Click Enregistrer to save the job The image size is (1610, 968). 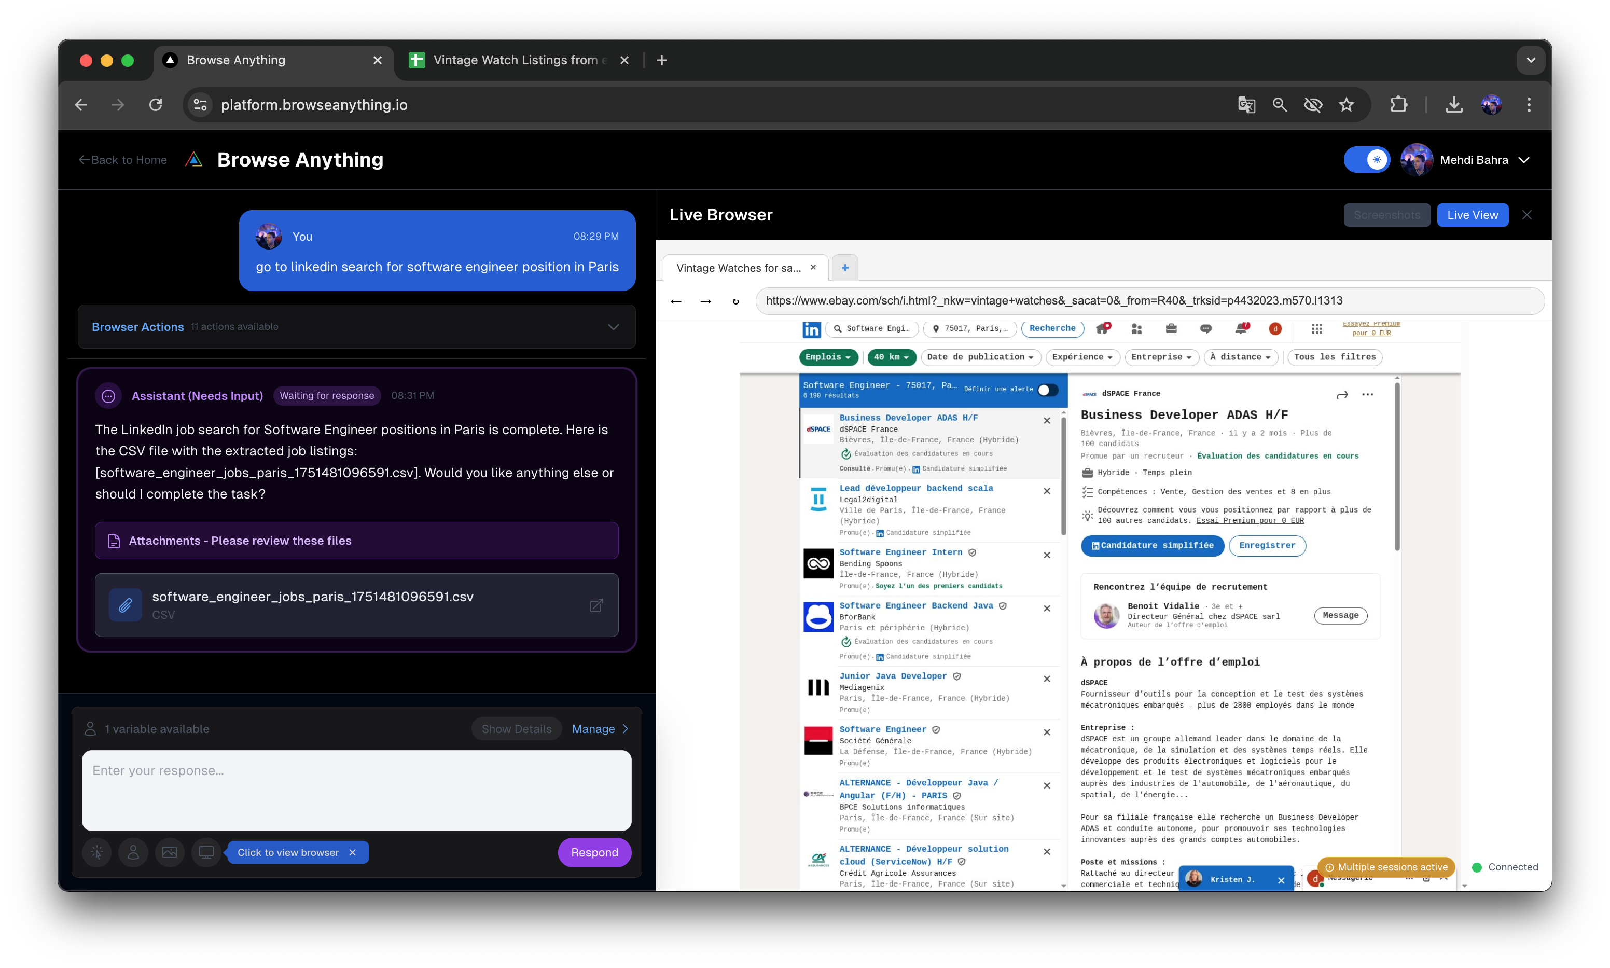pyautogui.click(x=1267, y=545)
